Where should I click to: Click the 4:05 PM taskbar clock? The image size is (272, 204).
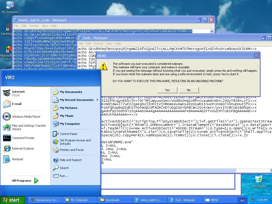(262, 200)
